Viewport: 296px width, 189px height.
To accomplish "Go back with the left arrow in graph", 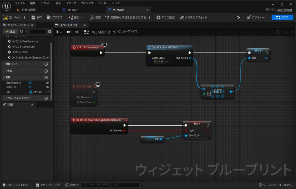I will pos(69,32).
